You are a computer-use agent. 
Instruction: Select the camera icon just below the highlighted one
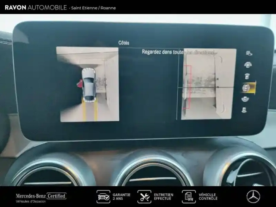coord(246,99)
